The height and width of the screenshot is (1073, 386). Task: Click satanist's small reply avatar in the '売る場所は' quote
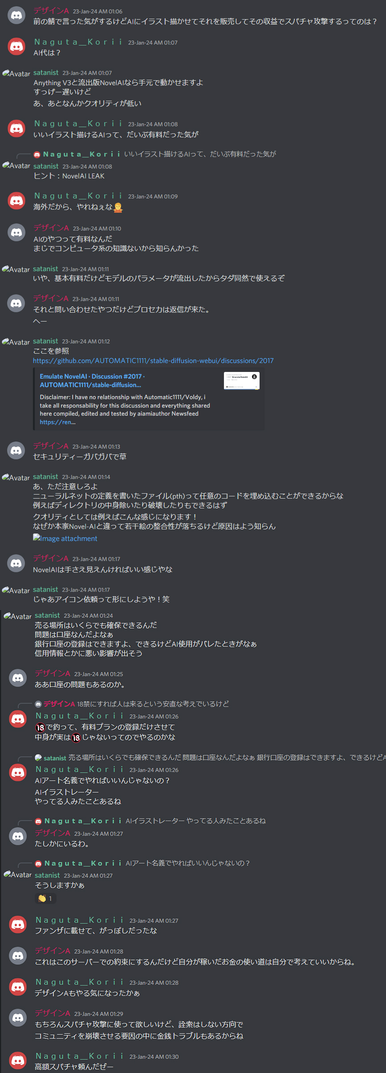(38, 757)
